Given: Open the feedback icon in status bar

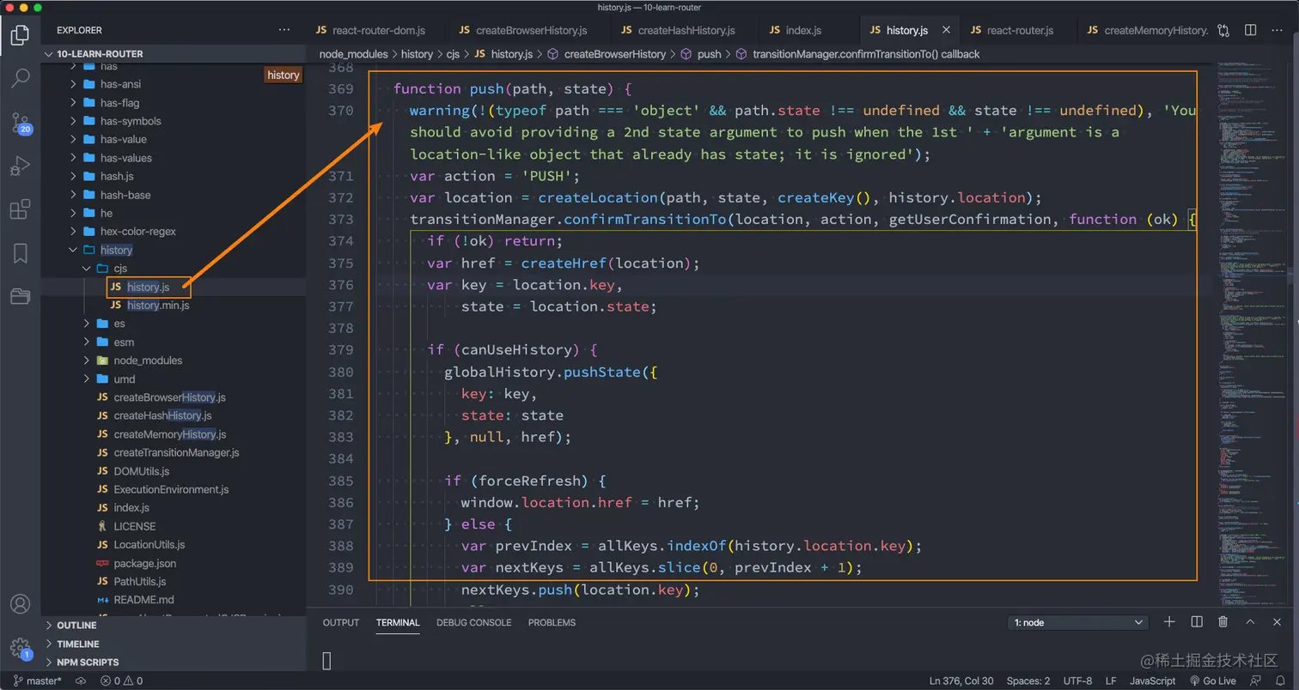Looking at the screenshot, I should (x=1257, y=681).
